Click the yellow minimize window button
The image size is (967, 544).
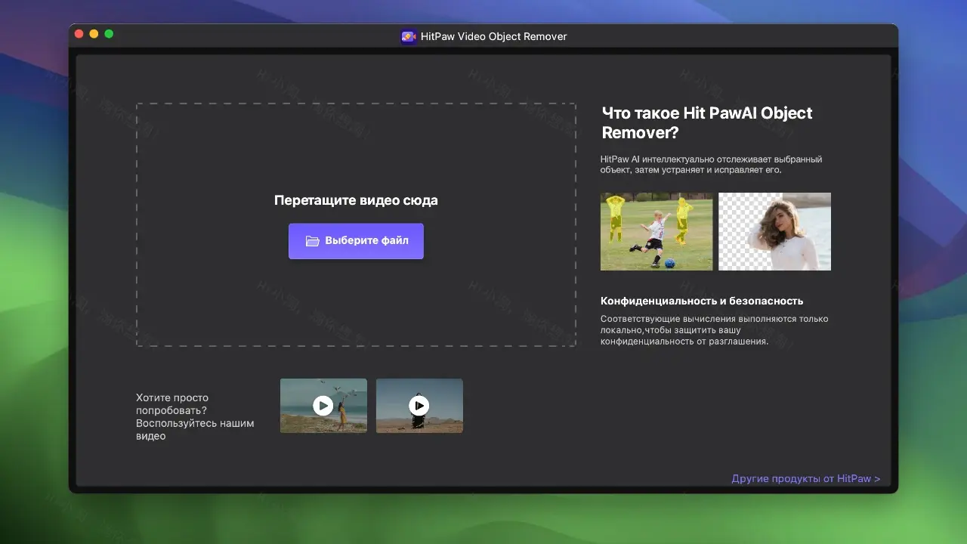(x=94, y=34)
